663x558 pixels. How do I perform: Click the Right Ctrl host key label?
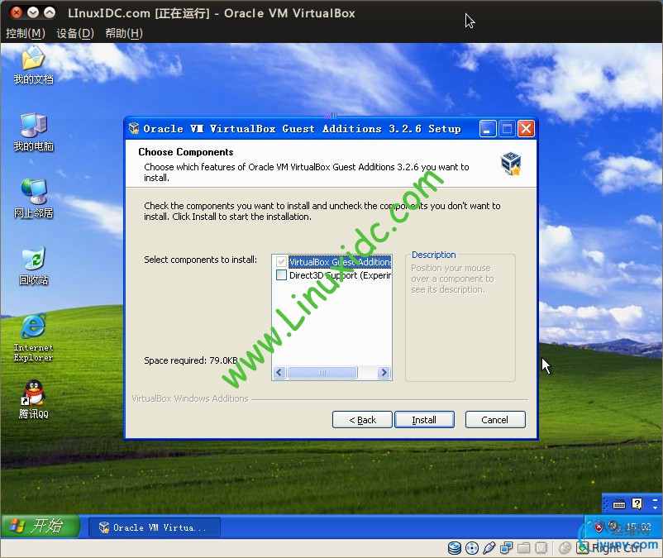pos(617,548)
